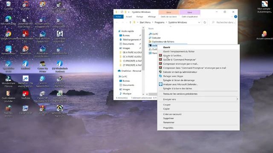
Task: Select the Mon compte Autoentrepreneur desktop icon
Action: 264,7
